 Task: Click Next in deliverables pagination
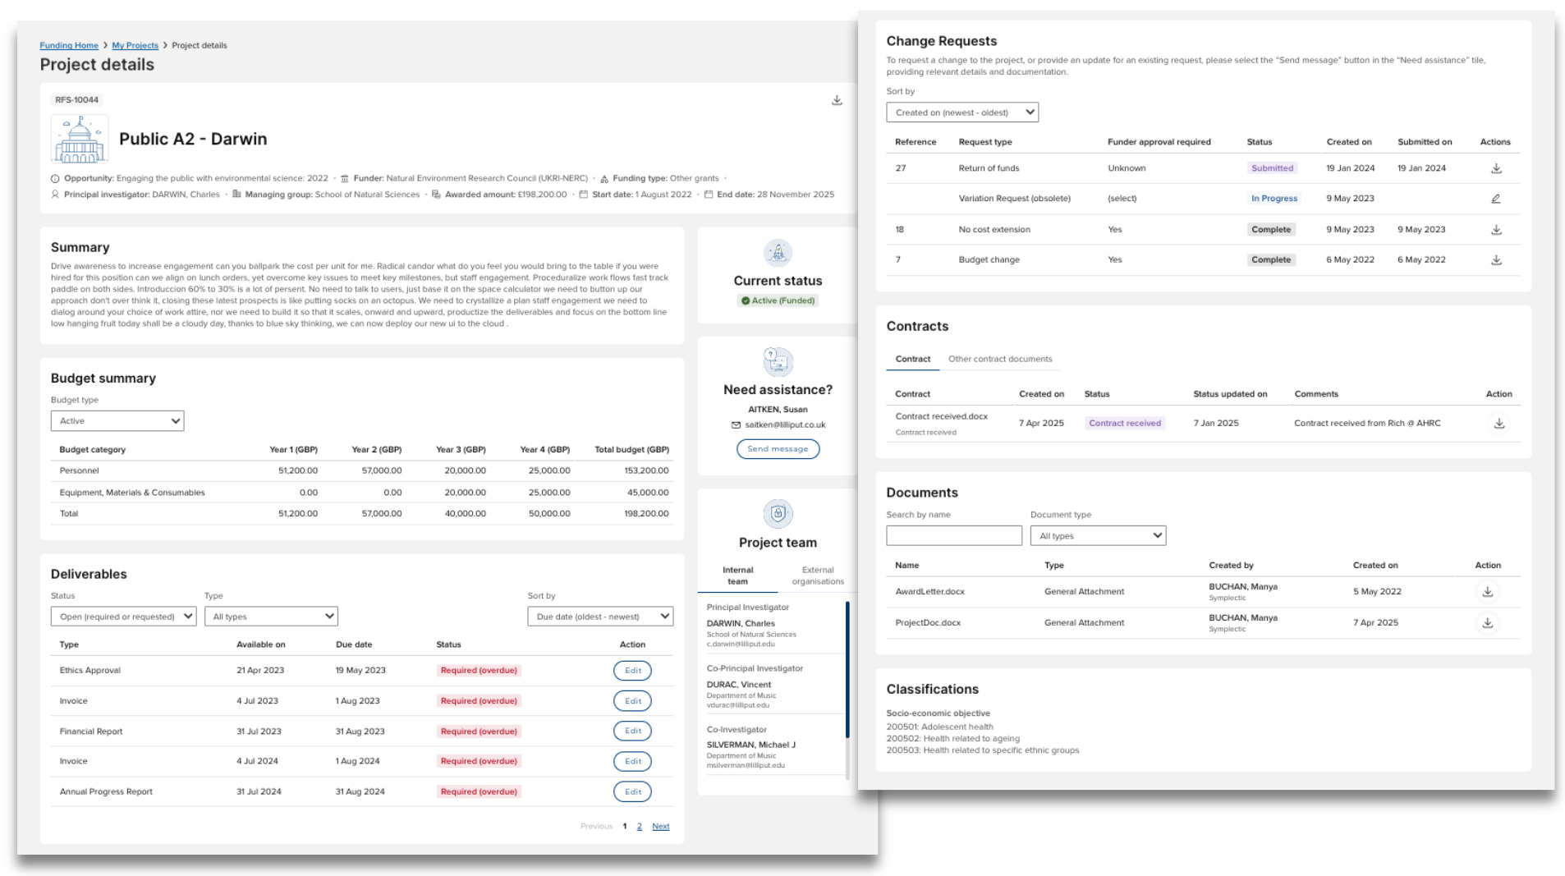click(660, 827)
